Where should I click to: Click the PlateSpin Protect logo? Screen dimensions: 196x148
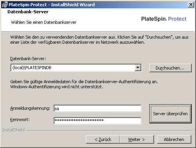click(164, 19)
